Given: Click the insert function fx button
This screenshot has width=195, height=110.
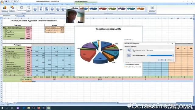Looking at the screenshot, I should [x=23, y=16].
